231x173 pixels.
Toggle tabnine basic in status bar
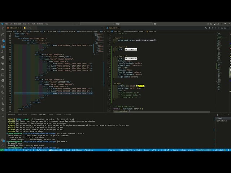219,150
